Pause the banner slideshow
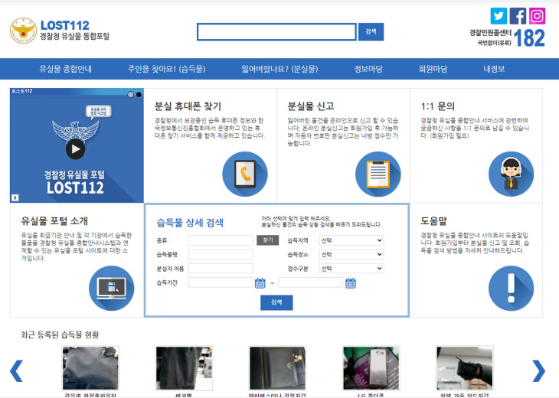559x398 pixels. click(x=15, y=197)
